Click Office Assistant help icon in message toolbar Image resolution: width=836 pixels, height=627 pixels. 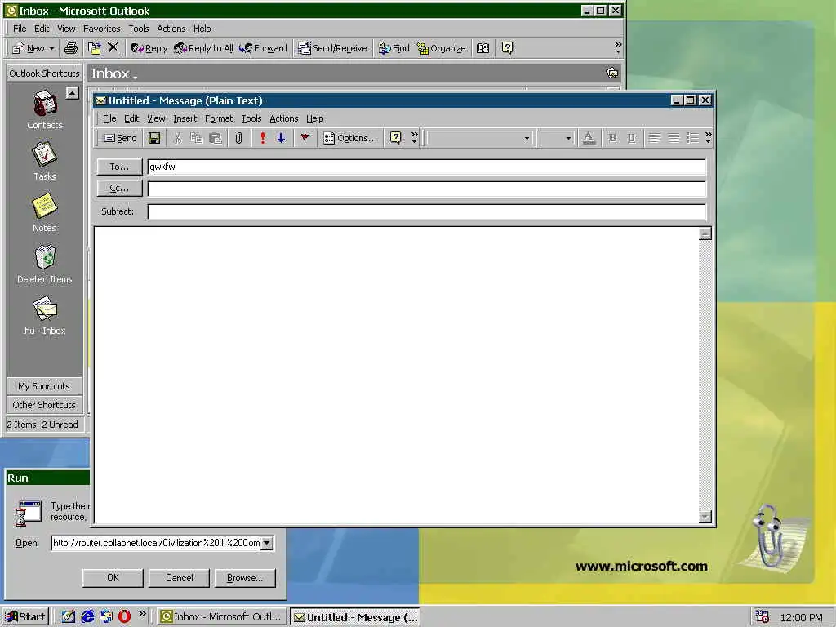pos(396,138)
